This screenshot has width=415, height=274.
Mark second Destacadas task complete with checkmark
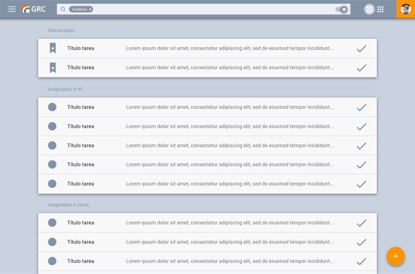[x=361, y=68]
